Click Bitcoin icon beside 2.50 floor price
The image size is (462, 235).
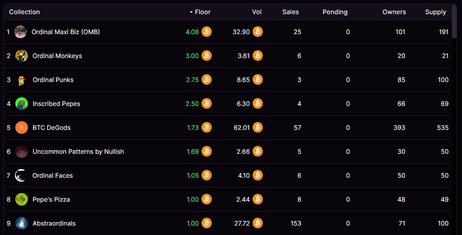coord(207,104)
